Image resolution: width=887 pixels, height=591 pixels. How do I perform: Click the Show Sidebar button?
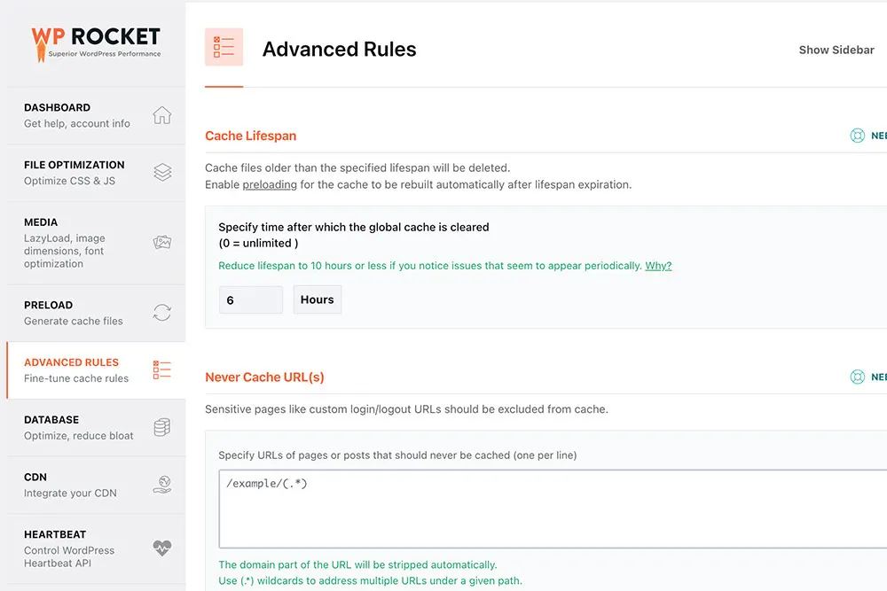tap(836, 50)
